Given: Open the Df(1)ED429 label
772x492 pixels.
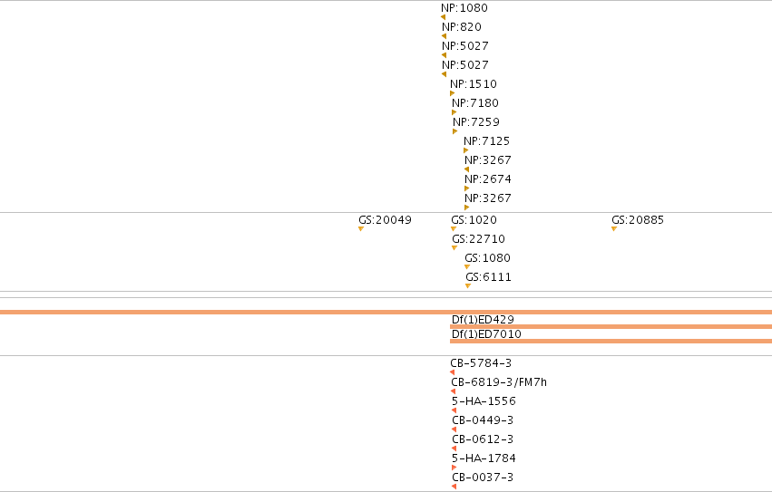Looking at the screenshot, I should pos(483,320).
